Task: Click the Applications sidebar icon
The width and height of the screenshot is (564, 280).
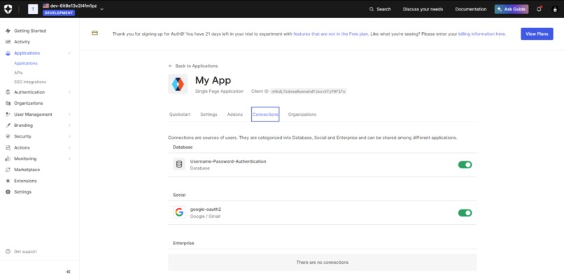Action: (x=8, y=53)
